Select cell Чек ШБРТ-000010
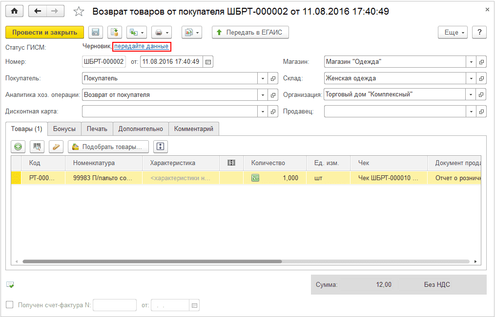495x317 pixels. tap(389, 178)
